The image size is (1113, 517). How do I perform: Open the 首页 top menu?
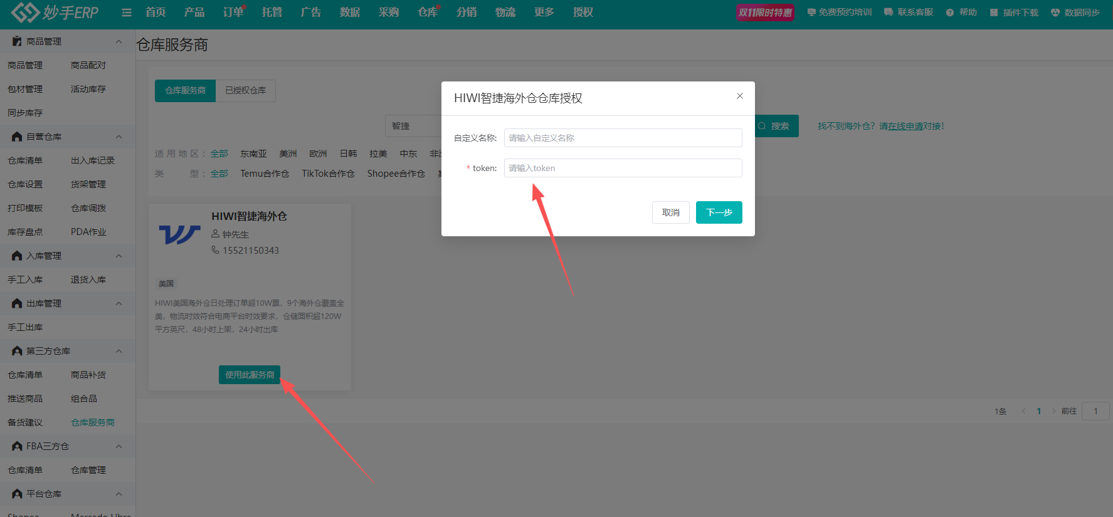point(156,13)
